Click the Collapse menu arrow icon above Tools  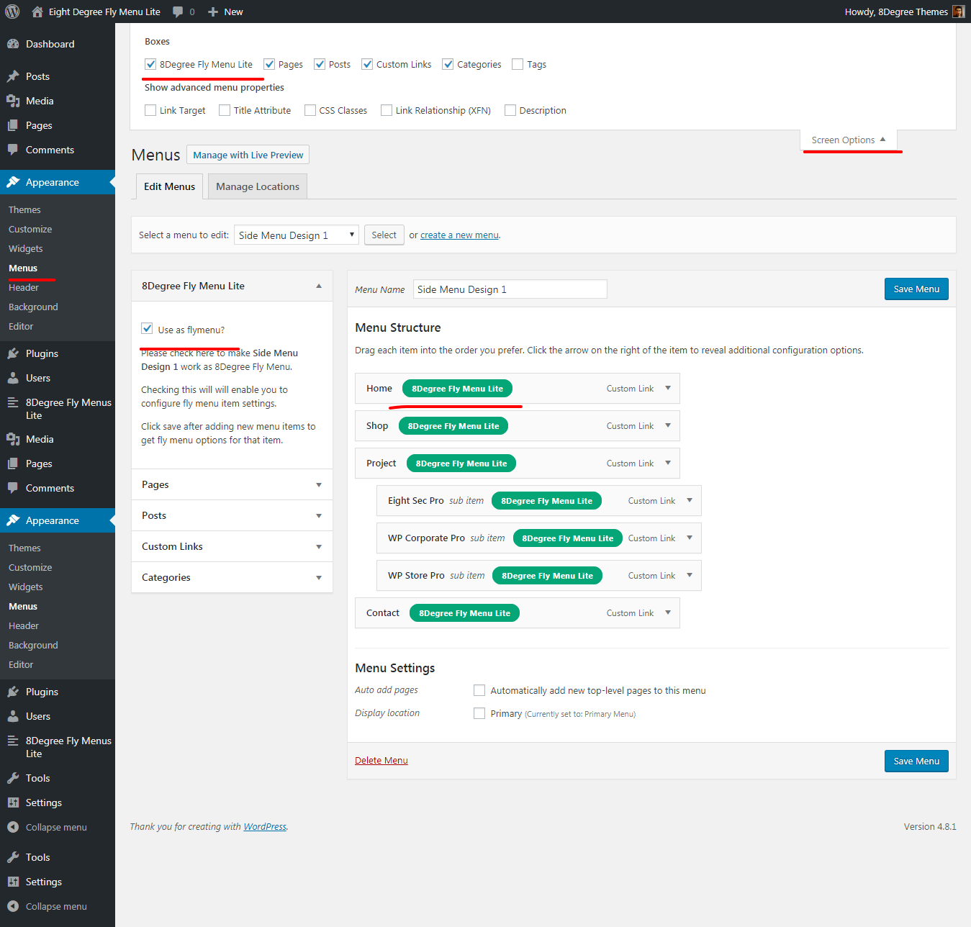[13, 827]
